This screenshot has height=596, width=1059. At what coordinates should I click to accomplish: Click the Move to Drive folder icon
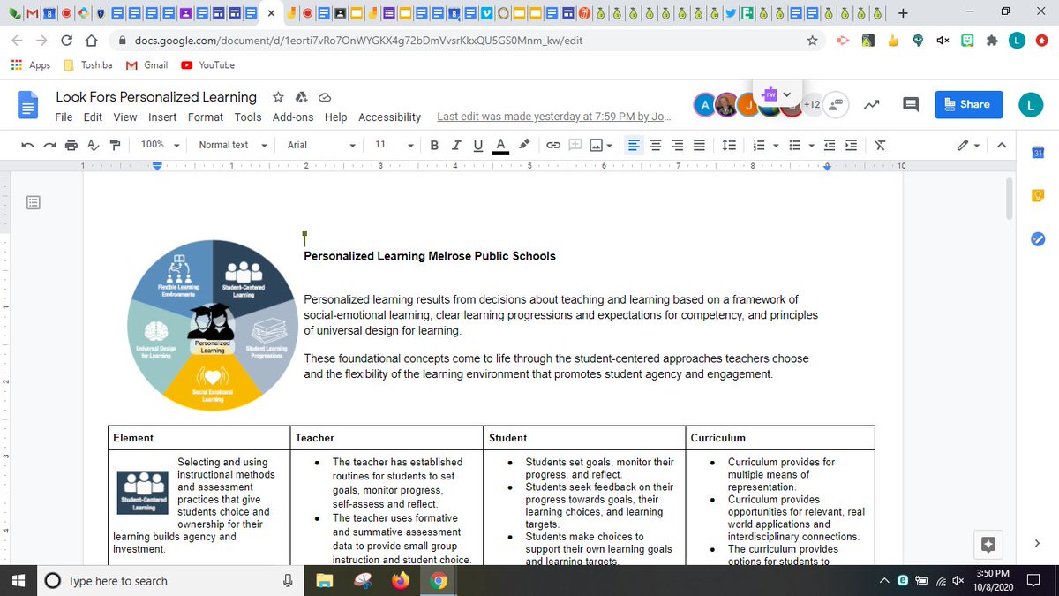point(301,97)
